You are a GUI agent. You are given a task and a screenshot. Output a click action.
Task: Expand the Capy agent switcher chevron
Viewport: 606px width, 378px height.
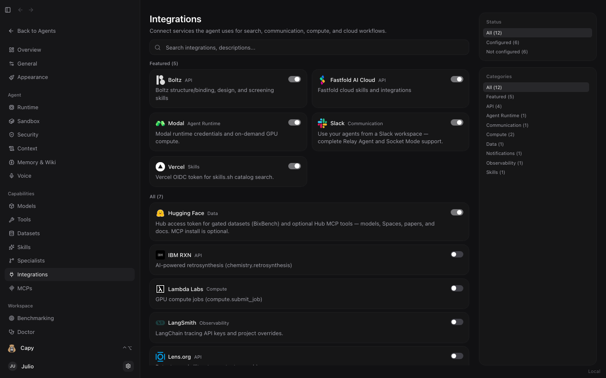click(127, 348)
